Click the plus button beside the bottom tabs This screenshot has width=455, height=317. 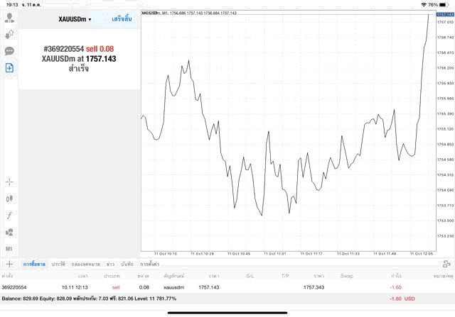point(10,264)
